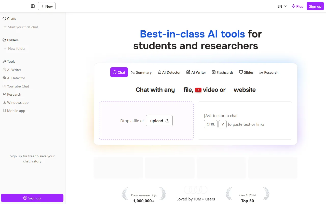326x204 pixels.
Task: Select the Research tab in toolbar
Action: coord(269,72)
